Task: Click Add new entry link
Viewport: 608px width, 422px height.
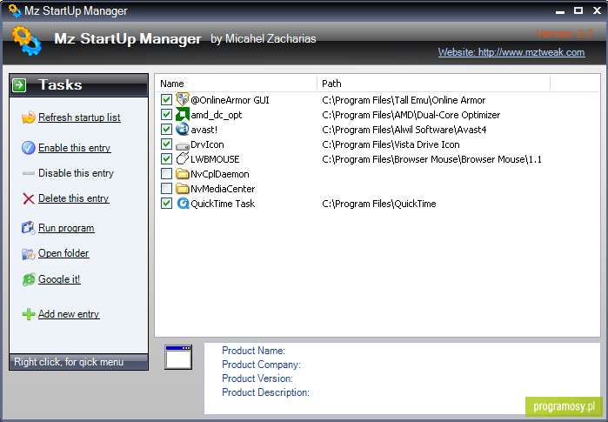Action: (69, 314)
